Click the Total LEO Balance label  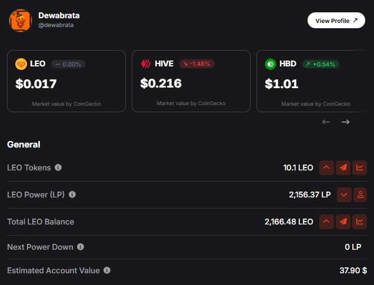click(x=41, y=222)
